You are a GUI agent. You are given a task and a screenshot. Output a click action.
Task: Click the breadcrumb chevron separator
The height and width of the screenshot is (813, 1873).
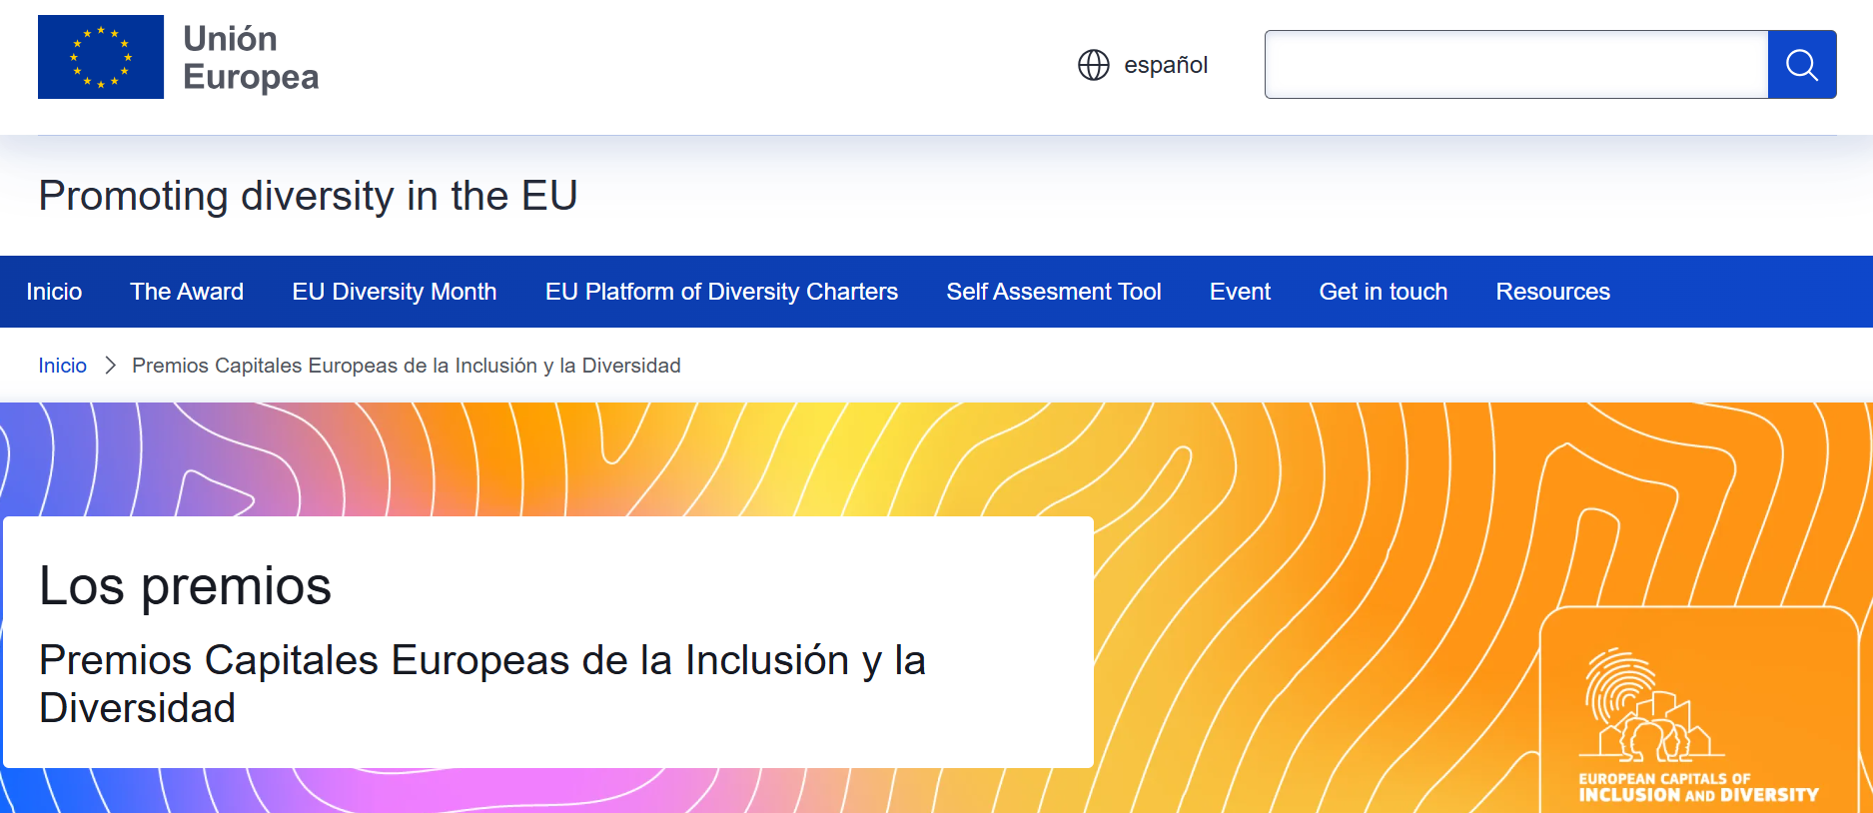111,366
